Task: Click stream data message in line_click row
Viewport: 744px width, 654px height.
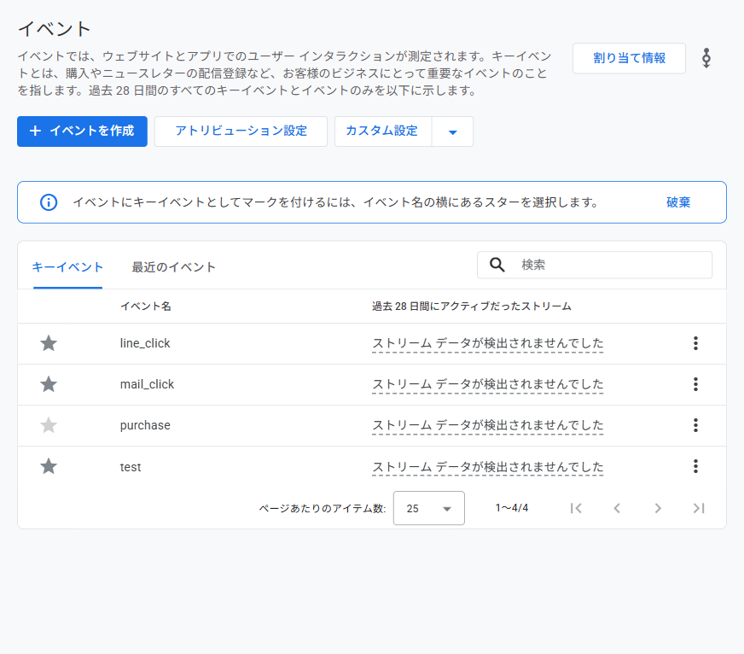Action: coord(488,343)
